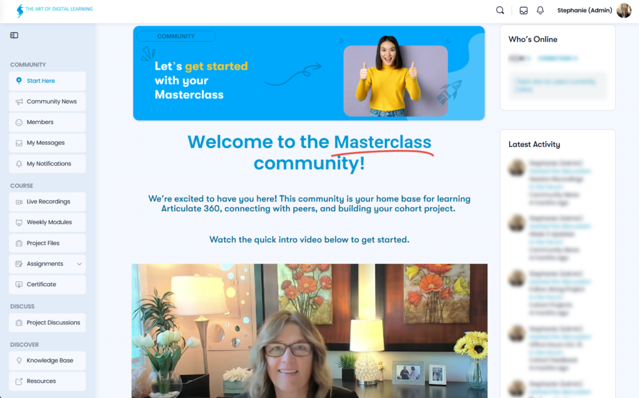Click the megaphone icon beside Community News

(x=19, y=102)
